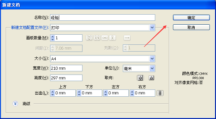Click the 高度 297 mm field

(66, 78)
